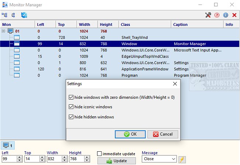Select the monitor 1 tab
This screenshot has height=165, width=240.
pyautogui.click(x=8, y=146)
